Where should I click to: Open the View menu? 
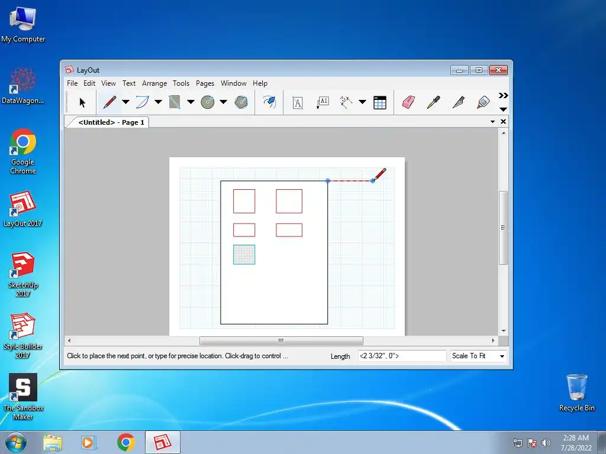(x=109, y=83)
